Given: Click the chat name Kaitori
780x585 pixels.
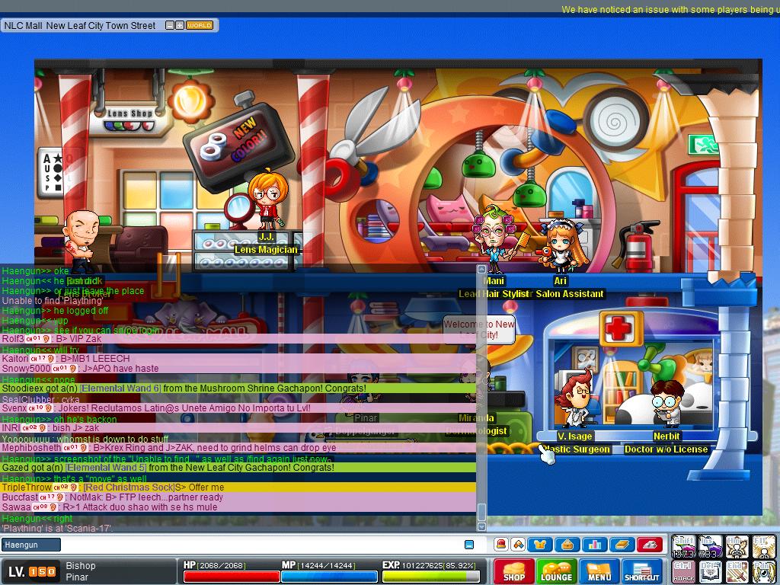Looking at the screenshot, I should click(x=15, y=359).
